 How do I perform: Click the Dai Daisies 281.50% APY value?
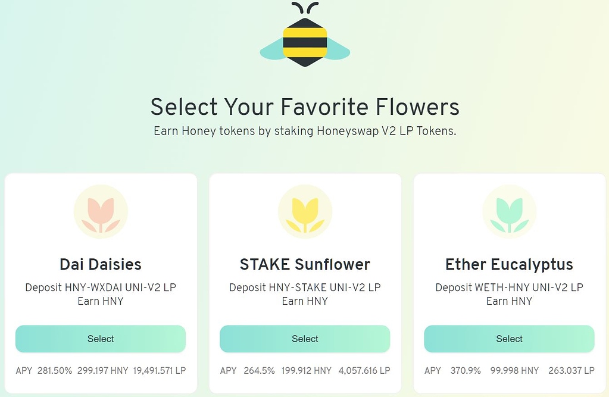coord(55,371)
